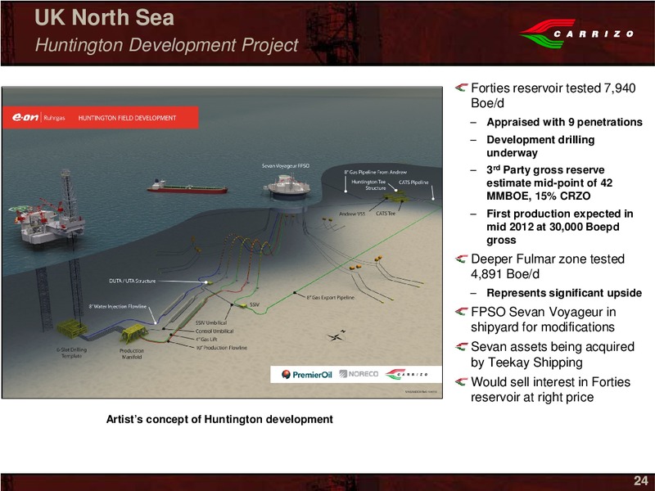This screenshot has width=655, height=491.
Task: Select the 'Artist's concept of Huntington development' caption
Action: (x=219, y=419)
